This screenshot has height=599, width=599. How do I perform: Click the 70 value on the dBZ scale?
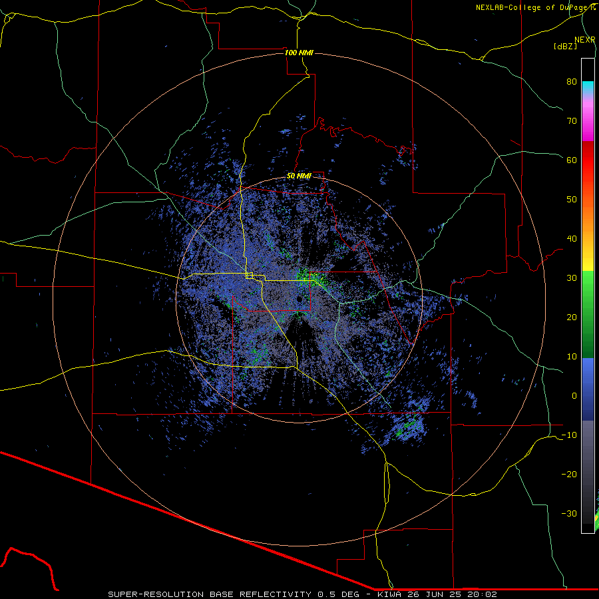(x=572, y=120)
